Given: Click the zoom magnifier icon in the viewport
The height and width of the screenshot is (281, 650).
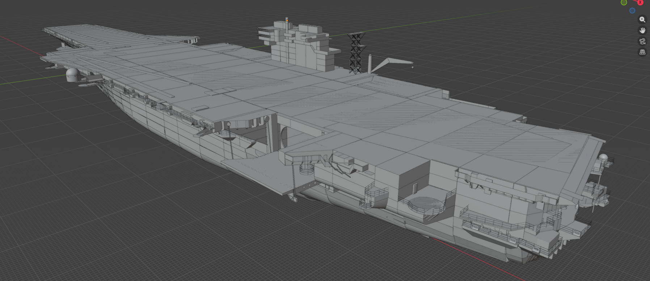Looking at the screenshot, I should [x=642, y=20].
